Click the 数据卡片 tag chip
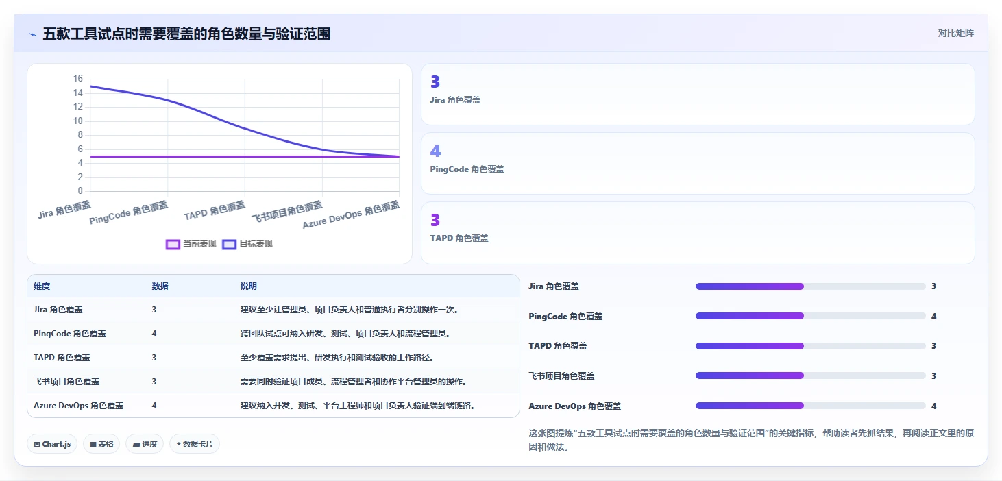The image size is (1002, 481). tap(195, 444)
